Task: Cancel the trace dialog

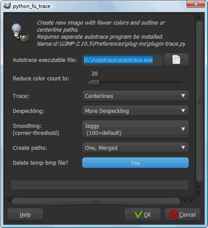Action: click(182, 214)
